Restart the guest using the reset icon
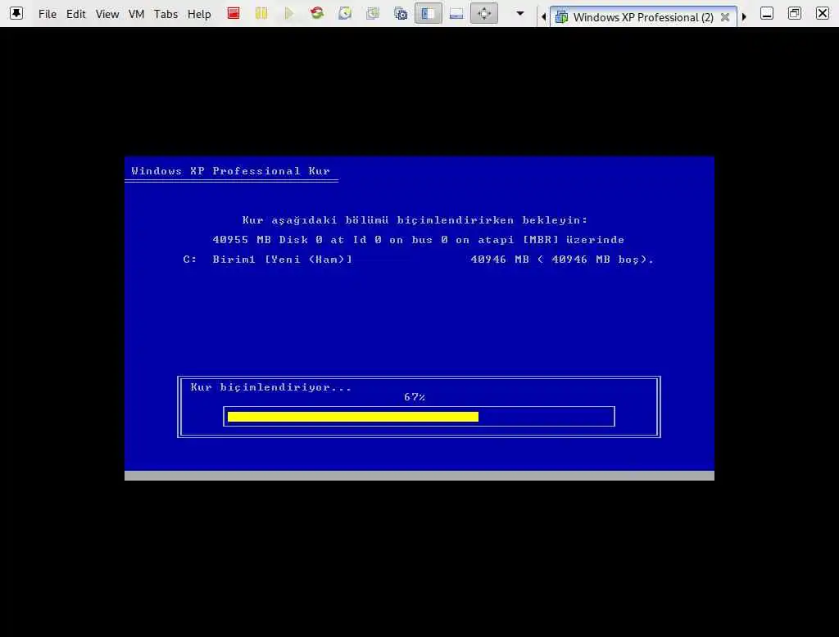839x637 pixels. tap(317, 13)
